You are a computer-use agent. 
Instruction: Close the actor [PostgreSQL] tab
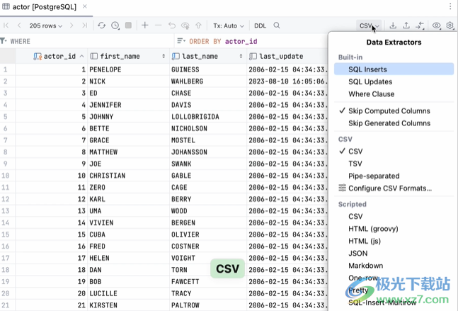coord(85,6)
